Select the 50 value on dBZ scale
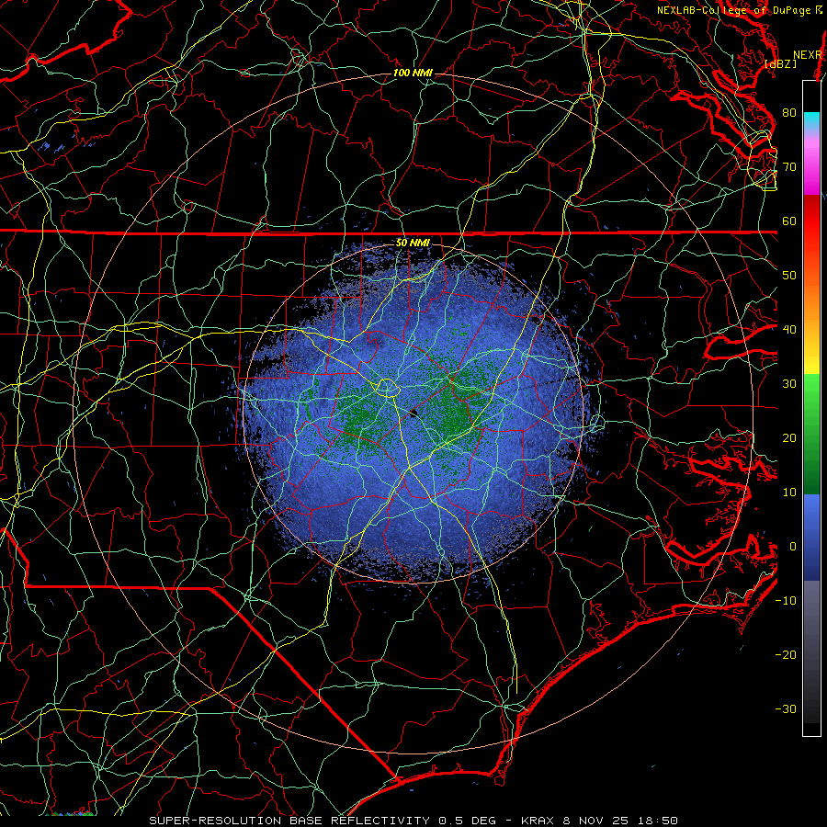 (x=789, y=276)
